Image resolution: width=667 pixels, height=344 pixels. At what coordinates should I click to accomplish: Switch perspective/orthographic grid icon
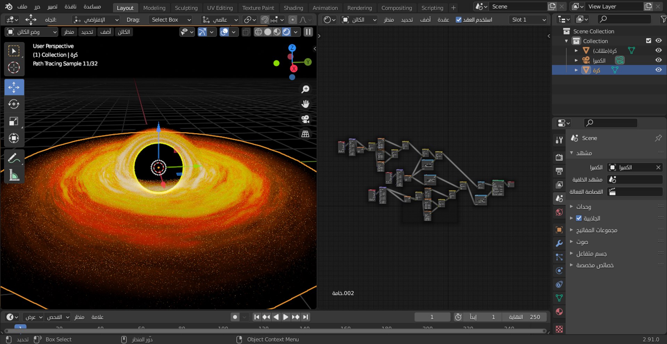pyautogui.click(x=305, y=134)
